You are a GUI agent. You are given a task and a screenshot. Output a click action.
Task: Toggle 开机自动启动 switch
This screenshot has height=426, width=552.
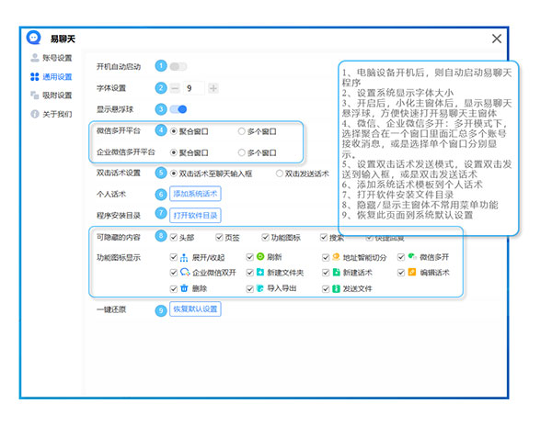pos(178,66)
